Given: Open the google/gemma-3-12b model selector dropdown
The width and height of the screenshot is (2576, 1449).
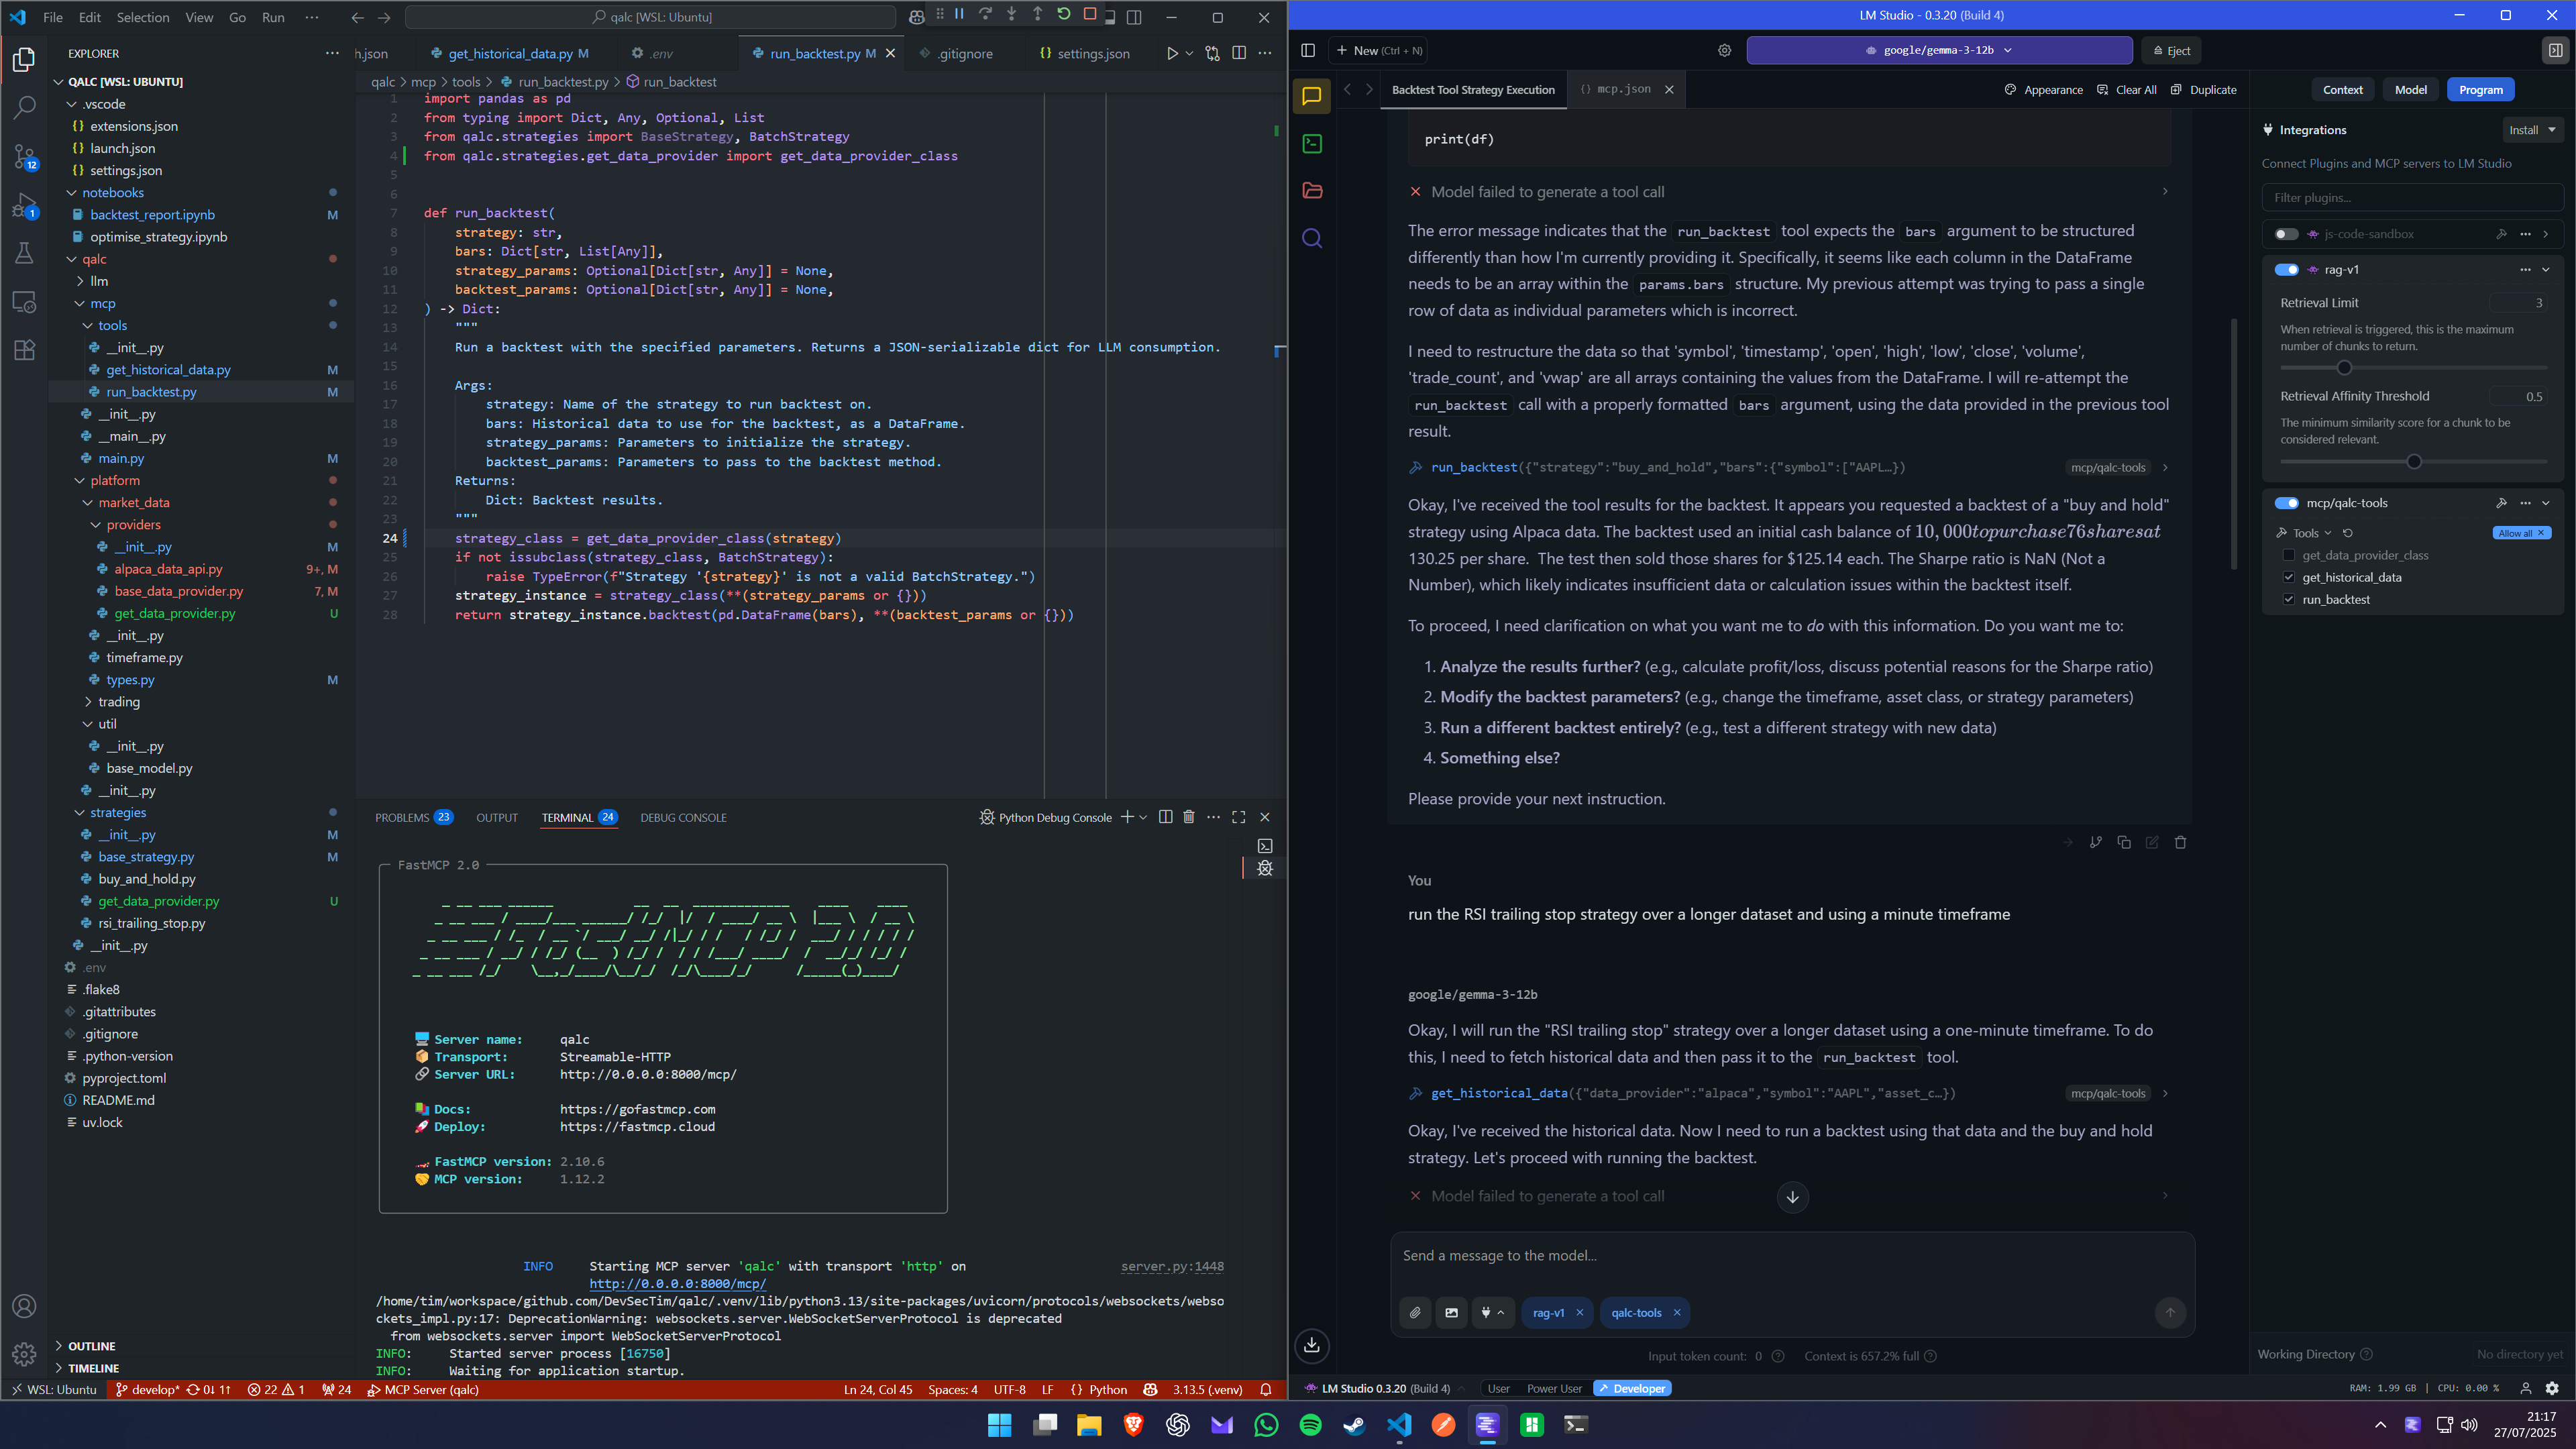Looking at the screenshot, I should coord(1939,50).
